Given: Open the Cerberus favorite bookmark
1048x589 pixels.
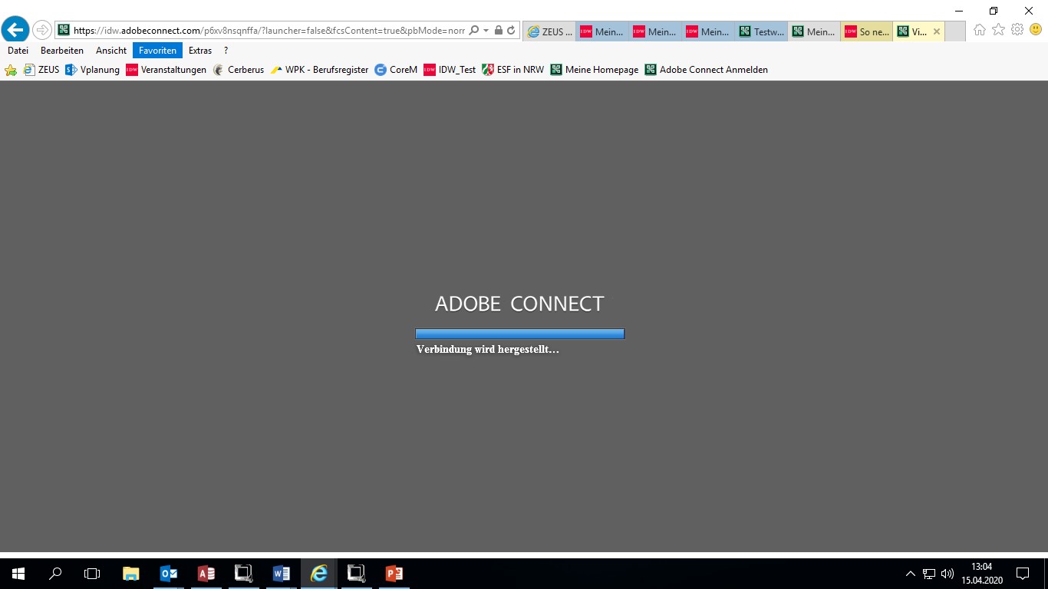Looking at the screenshot, I should (x=238, y=70).
